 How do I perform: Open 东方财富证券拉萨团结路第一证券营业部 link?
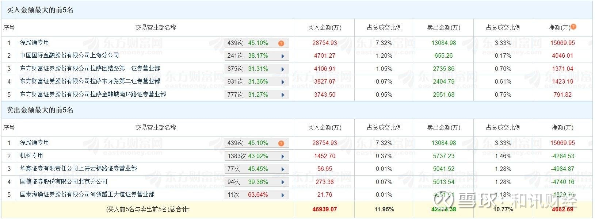click(x=90, y=68)
